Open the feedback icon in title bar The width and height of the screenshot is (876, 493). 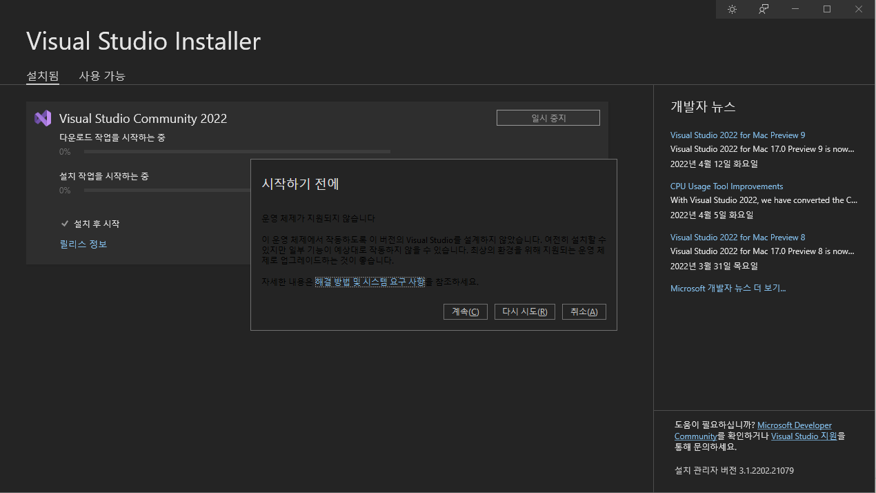[764, 9]
